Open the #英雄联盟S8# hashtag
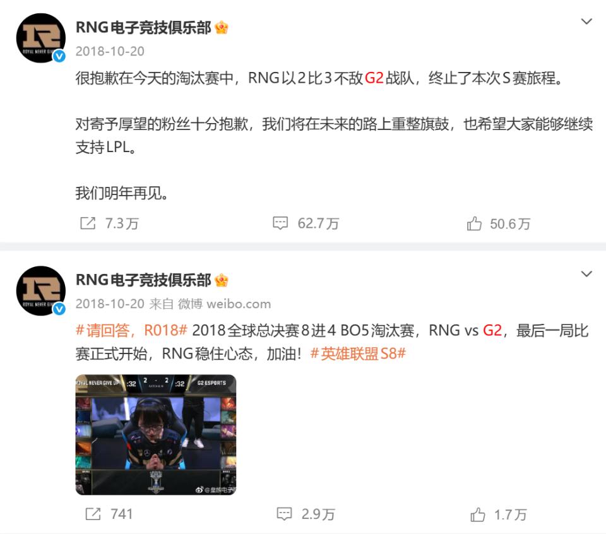Image resolution: width=606 pixels, height=534 pixels. click(x=359, y=353)
